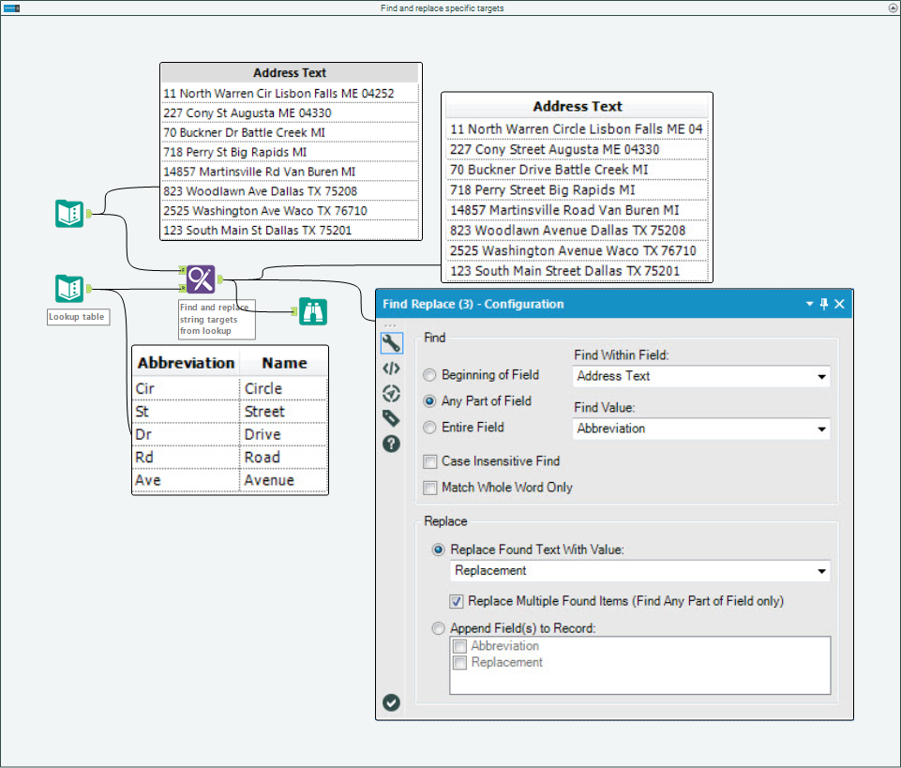Viewport: 901px width, 768px height.
Task: Click the Name column header
Action: [x=284, y=363]
